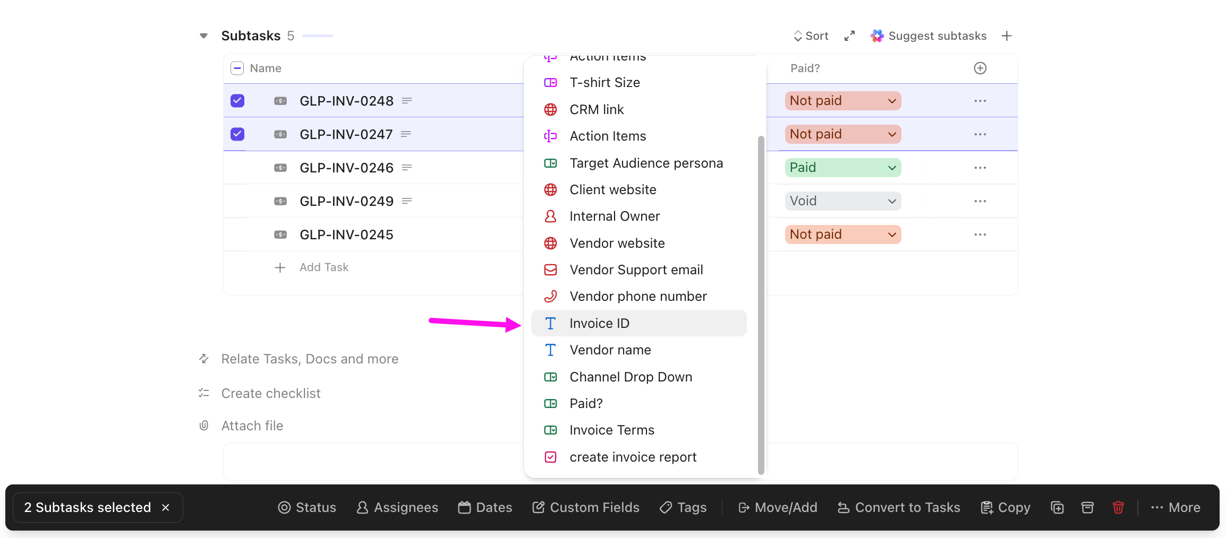Click the select-all checkbox in Name header
The height and width of the screenshot is (538, 1226).
tap(237, 68)
